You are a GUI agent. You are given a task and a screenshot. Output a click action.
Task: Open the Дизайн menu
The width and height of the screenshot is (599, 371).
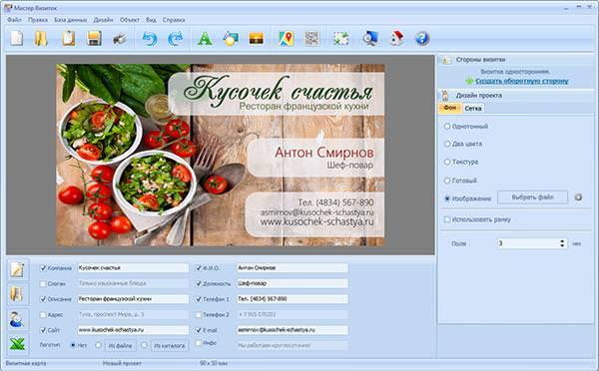(x=103, y=20)
